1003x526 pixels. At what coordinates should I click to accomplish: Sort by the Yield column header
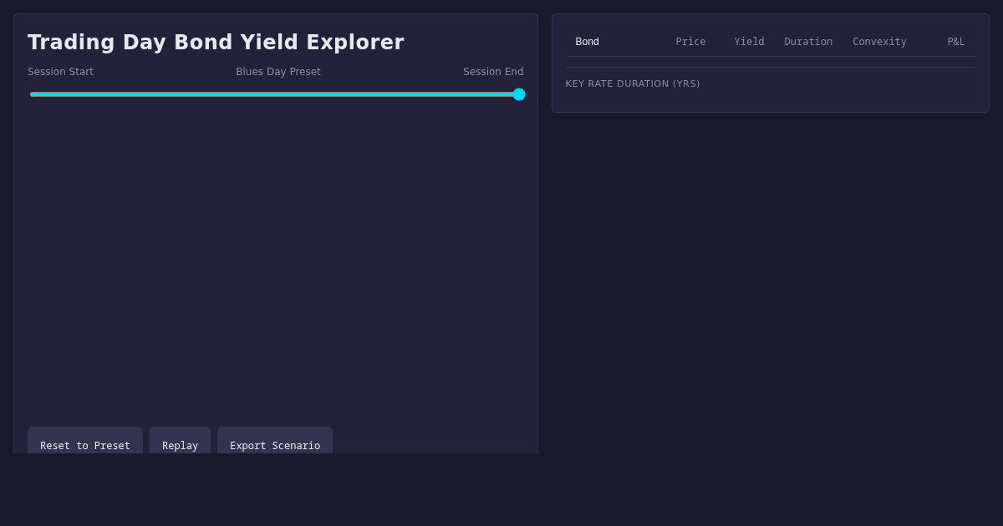pyautogui.click(x=749, y=42)
